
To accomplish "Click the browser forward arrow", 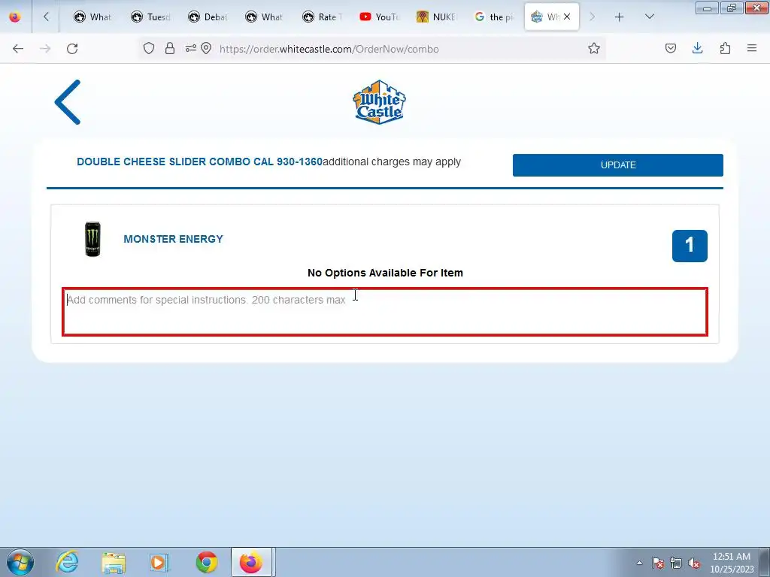I will [x=45, y=49].
